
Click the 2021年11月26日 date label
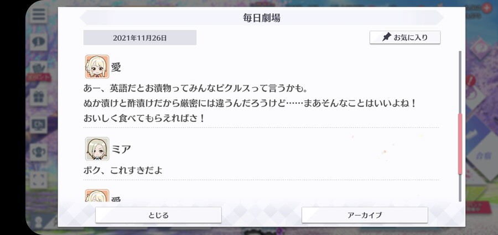coord(140,38)
